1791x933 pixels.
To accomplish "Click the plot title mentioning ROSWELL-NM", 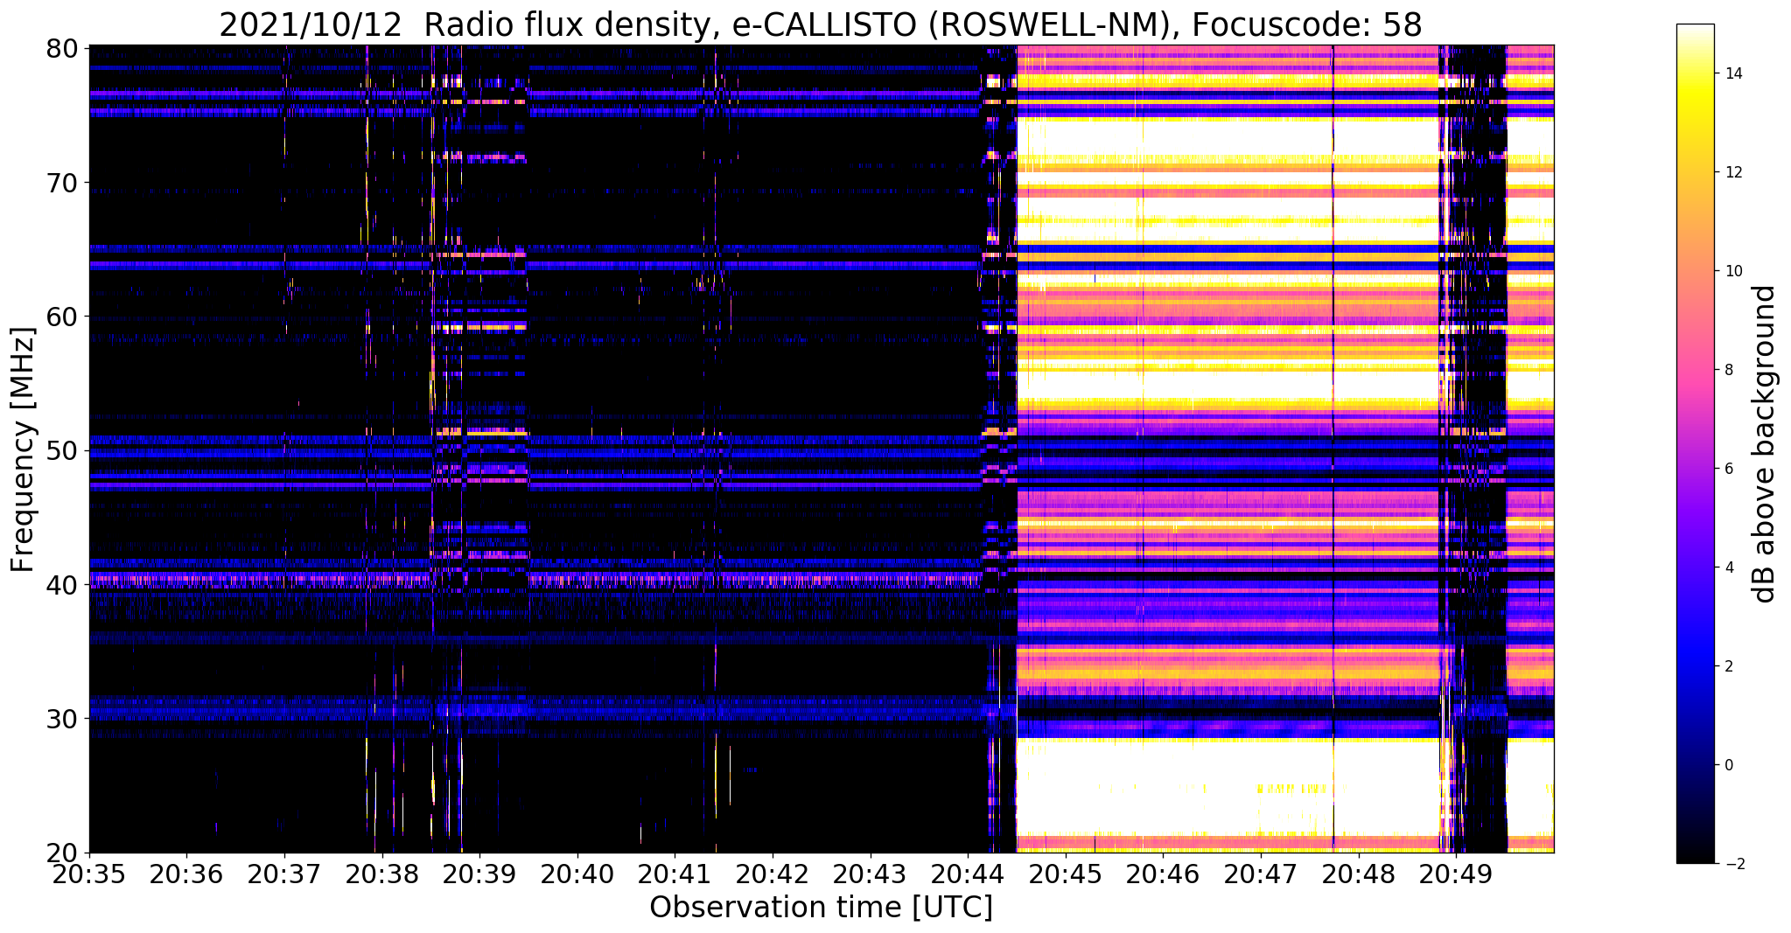I will [821, 24].
